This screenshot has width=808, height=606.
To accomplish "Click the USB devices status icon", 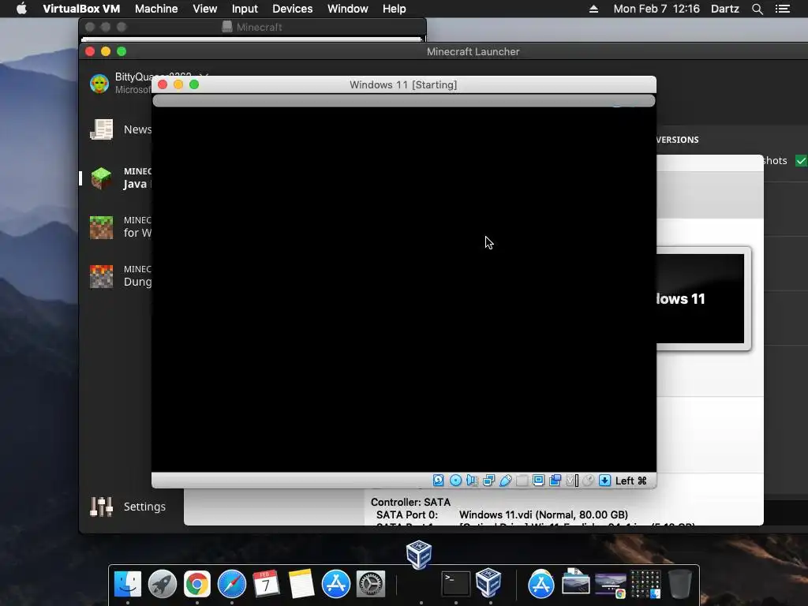I will click(506, 481).
